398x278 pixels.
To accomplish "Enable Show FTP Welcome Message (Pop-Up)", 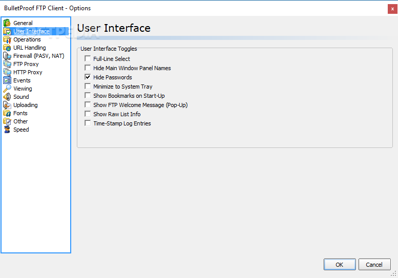I will point(88,104).
